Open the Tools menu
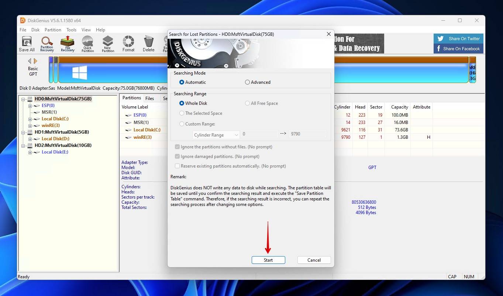Viewport: 503px width, 296px height. pyautogui.click(x=71, y=30)
